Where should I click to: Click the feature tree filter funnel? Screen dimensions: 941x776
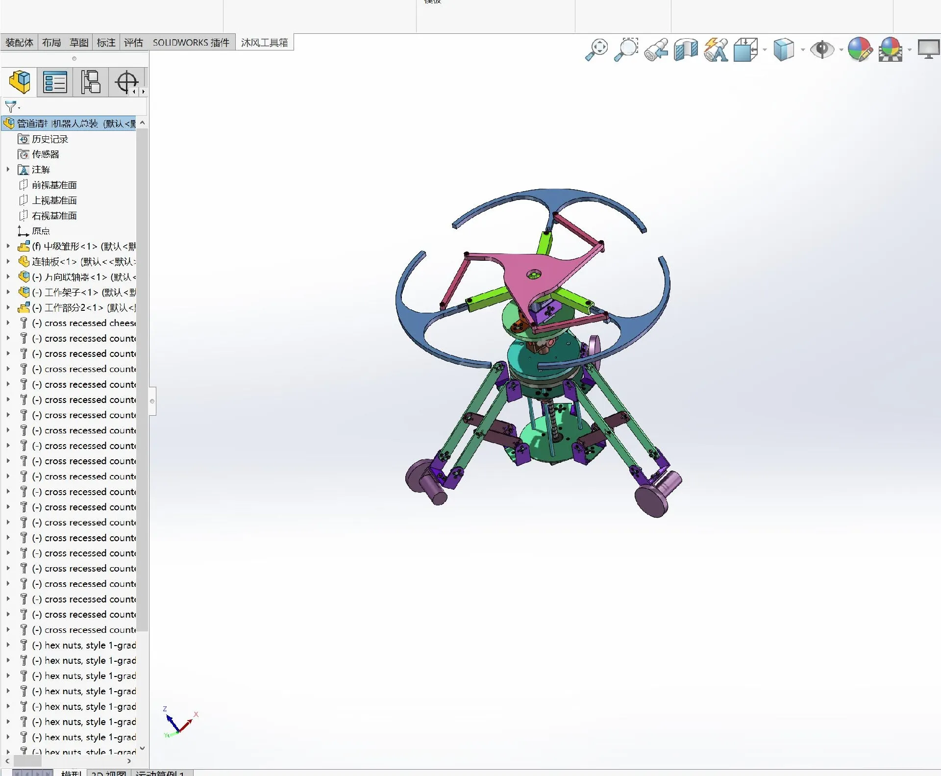click(10, 106)
